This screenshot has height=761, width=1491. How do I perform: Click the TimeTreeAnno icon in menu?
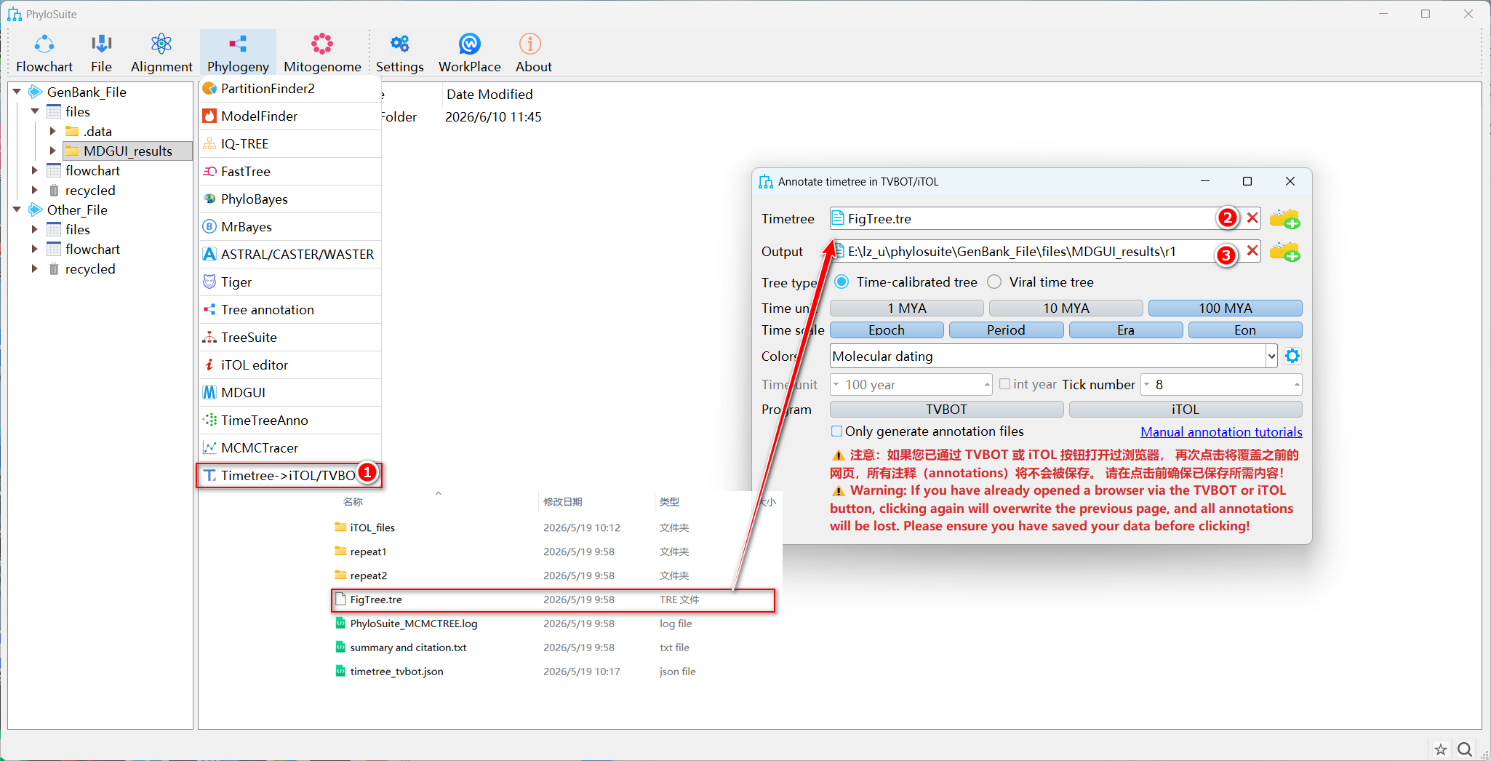click(x=209, y=421)
